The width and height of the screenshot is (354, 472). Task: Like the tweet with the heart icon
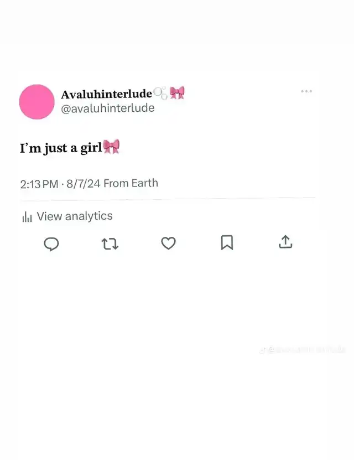point(168,243)
